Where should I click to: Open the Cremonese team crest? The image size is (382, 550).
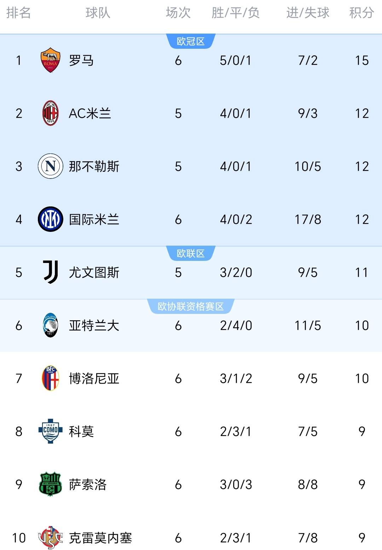click(x=50, y=537)
